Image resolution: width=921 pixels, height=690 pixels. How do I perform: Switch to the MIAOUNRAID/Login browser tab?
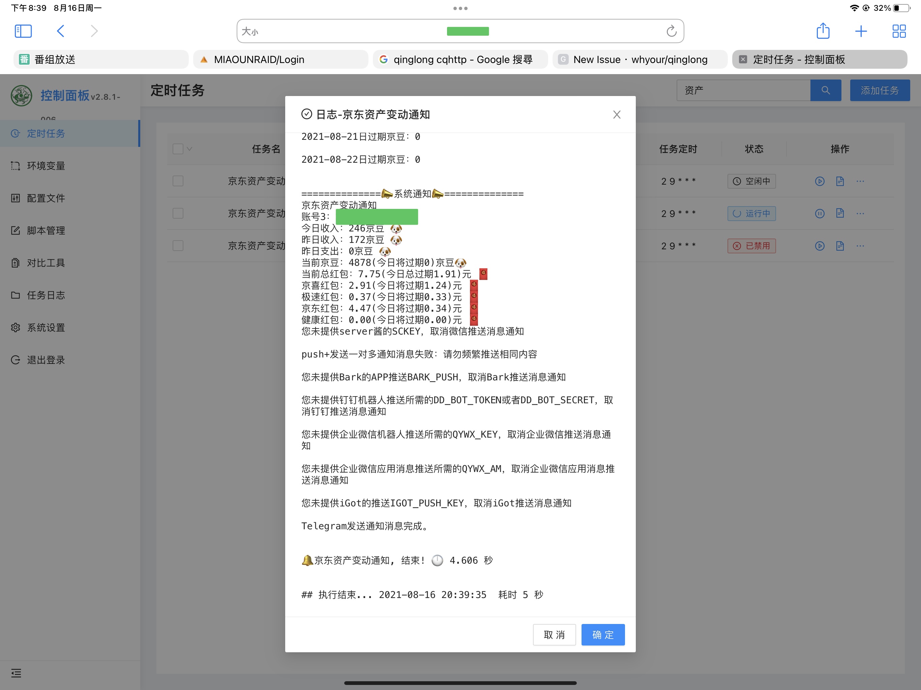(x=280, y=60)
